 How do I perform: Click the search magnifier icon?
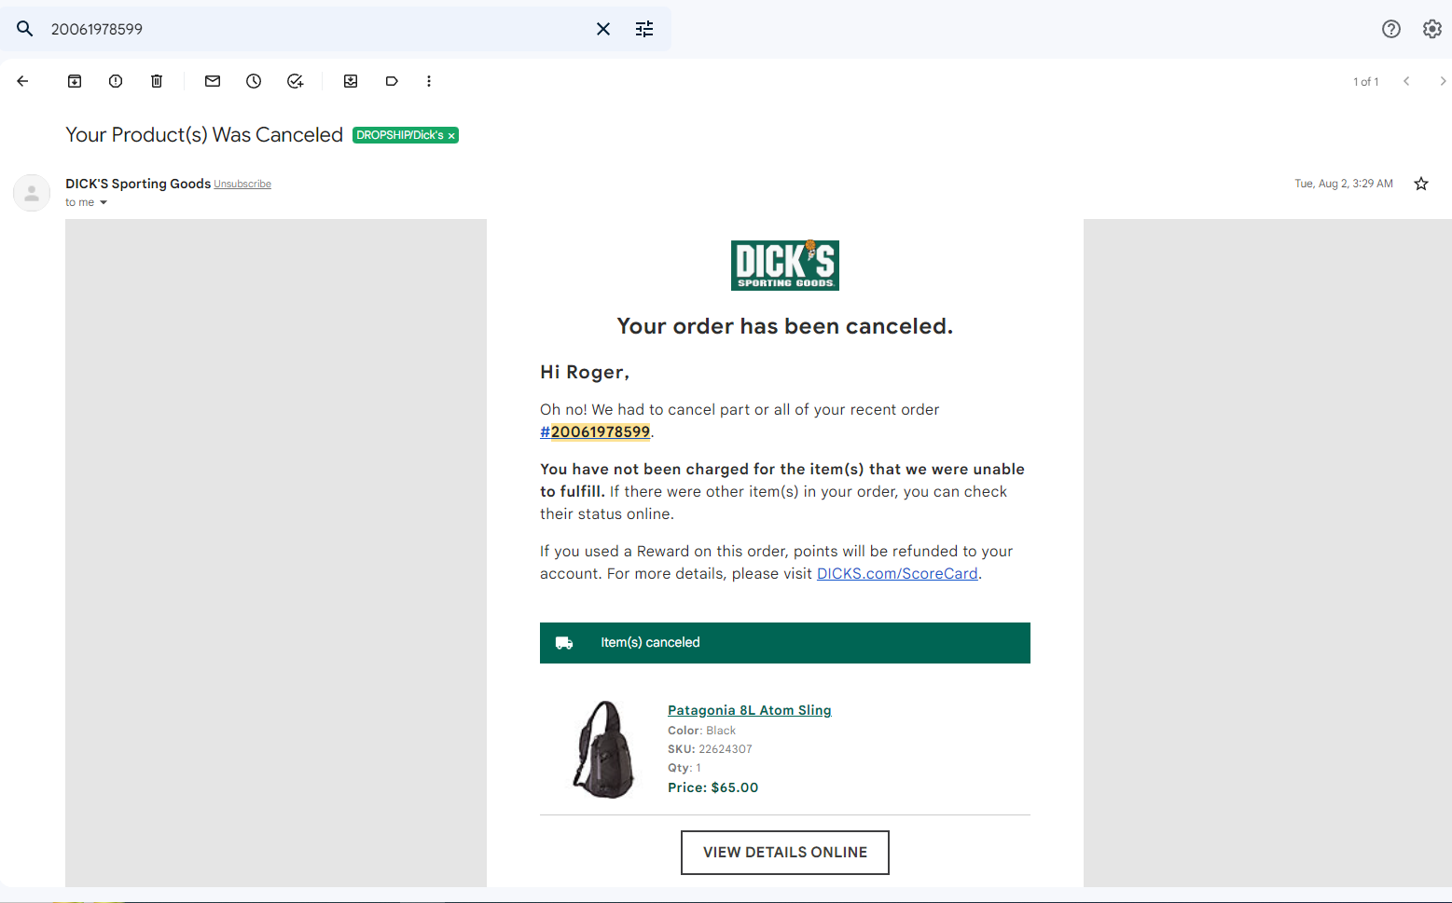coord(25,29)
